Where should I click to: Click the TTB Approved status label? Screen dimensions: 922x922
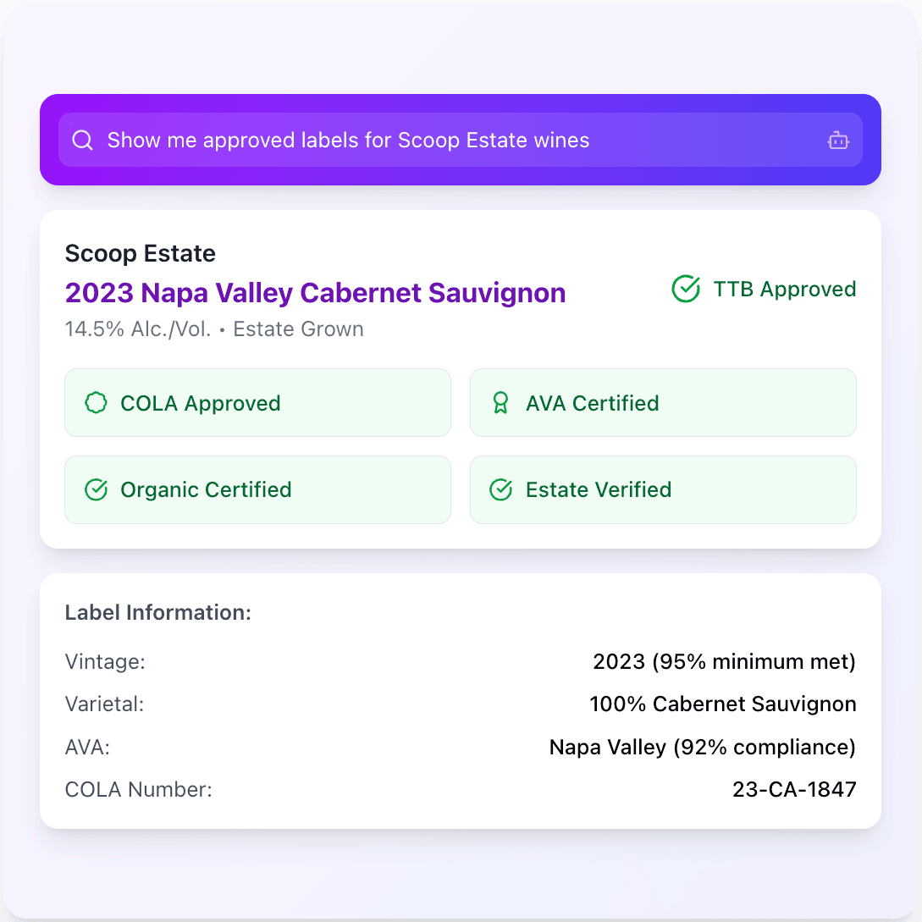[x=784, y=290]
